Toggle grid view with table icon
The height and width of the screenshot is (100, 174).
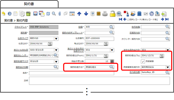72,14
